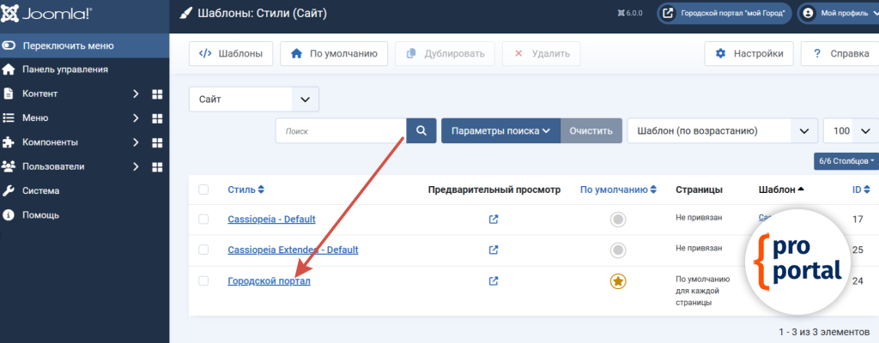Open the sort order dropdown Шаблон (по возрастанию)
Screen dimensions: 879x343
(721, 131)
